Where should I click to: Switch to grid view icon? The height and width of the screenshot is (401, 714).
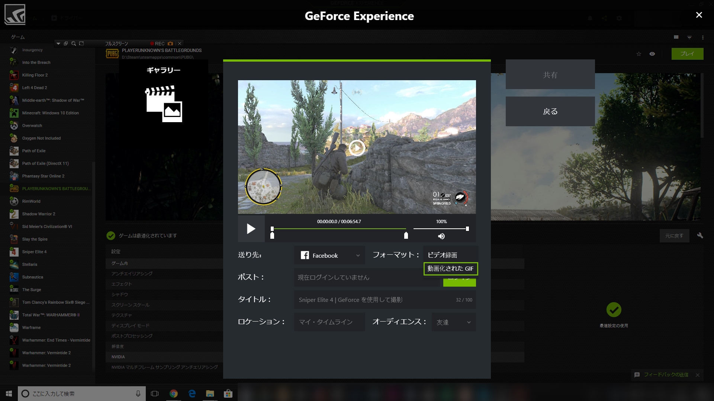pyautogui.click(x=676, y=37)
